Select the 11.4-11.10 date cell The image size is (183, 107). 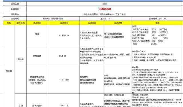tap(64, 35)
